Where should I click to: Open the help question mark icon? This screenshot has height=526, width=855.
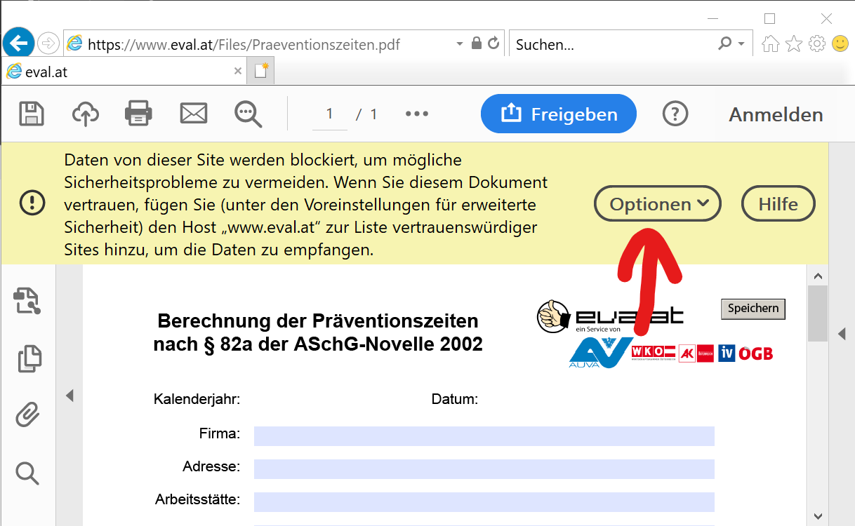pos(675,114)
